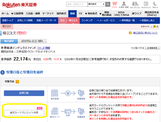161x122 pixels.
Task: Open マーケット menu
Action: click(48, 13)
